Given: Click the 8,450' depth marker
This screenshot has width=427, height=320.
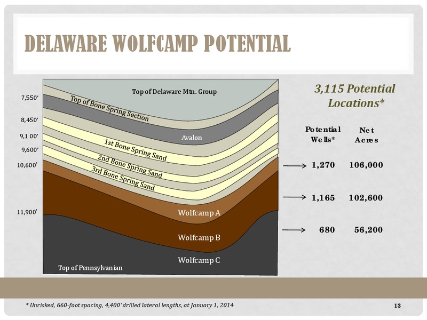Looking at the screenshot, I should pos(29,120).
